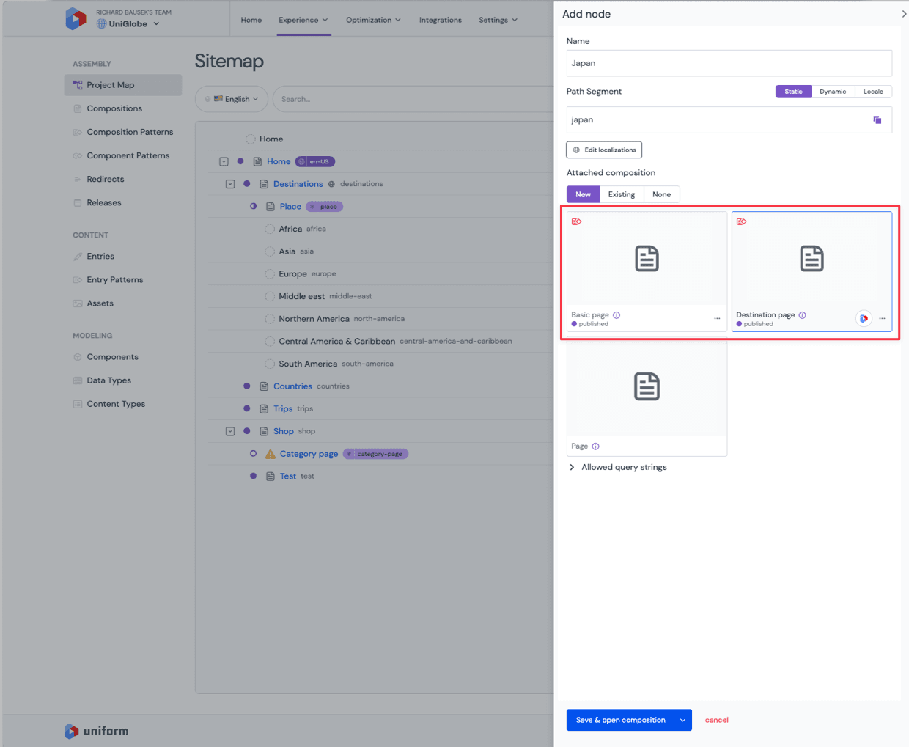This screenshot has width=909, height=747.
Task: Open the Place node link in sitemap
Action: click(x=290, y=207)
